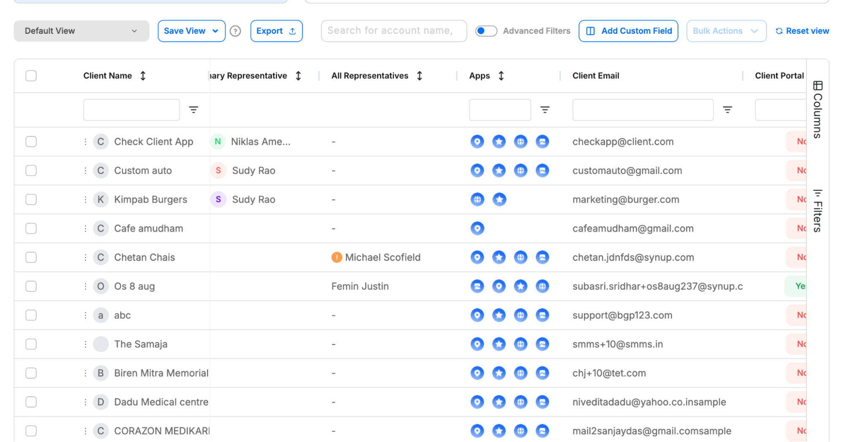Toggle the Advanced Filters switch
Viewport: 844px width, 442px height.
tap(486, 31)
